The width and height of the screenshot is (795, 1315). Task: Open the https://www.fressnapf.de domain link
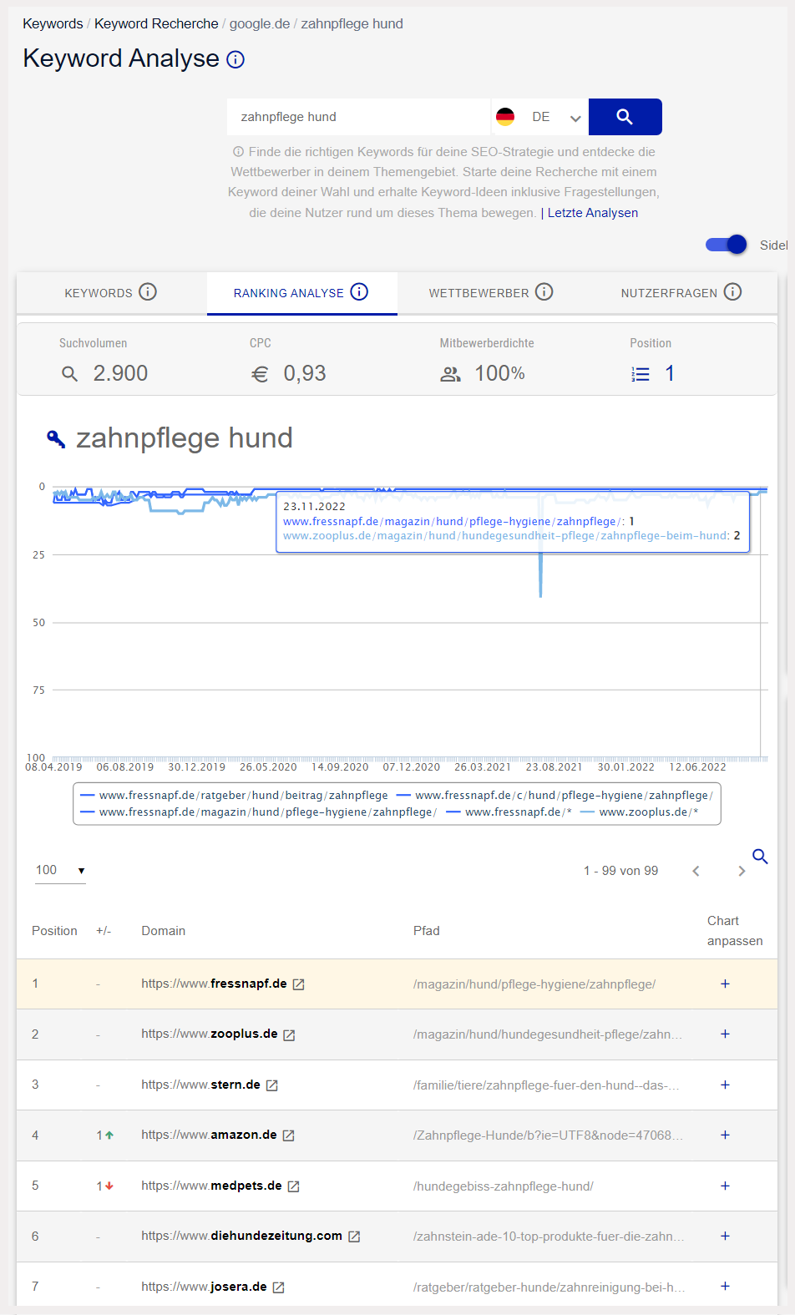click(x=214, y=984)
